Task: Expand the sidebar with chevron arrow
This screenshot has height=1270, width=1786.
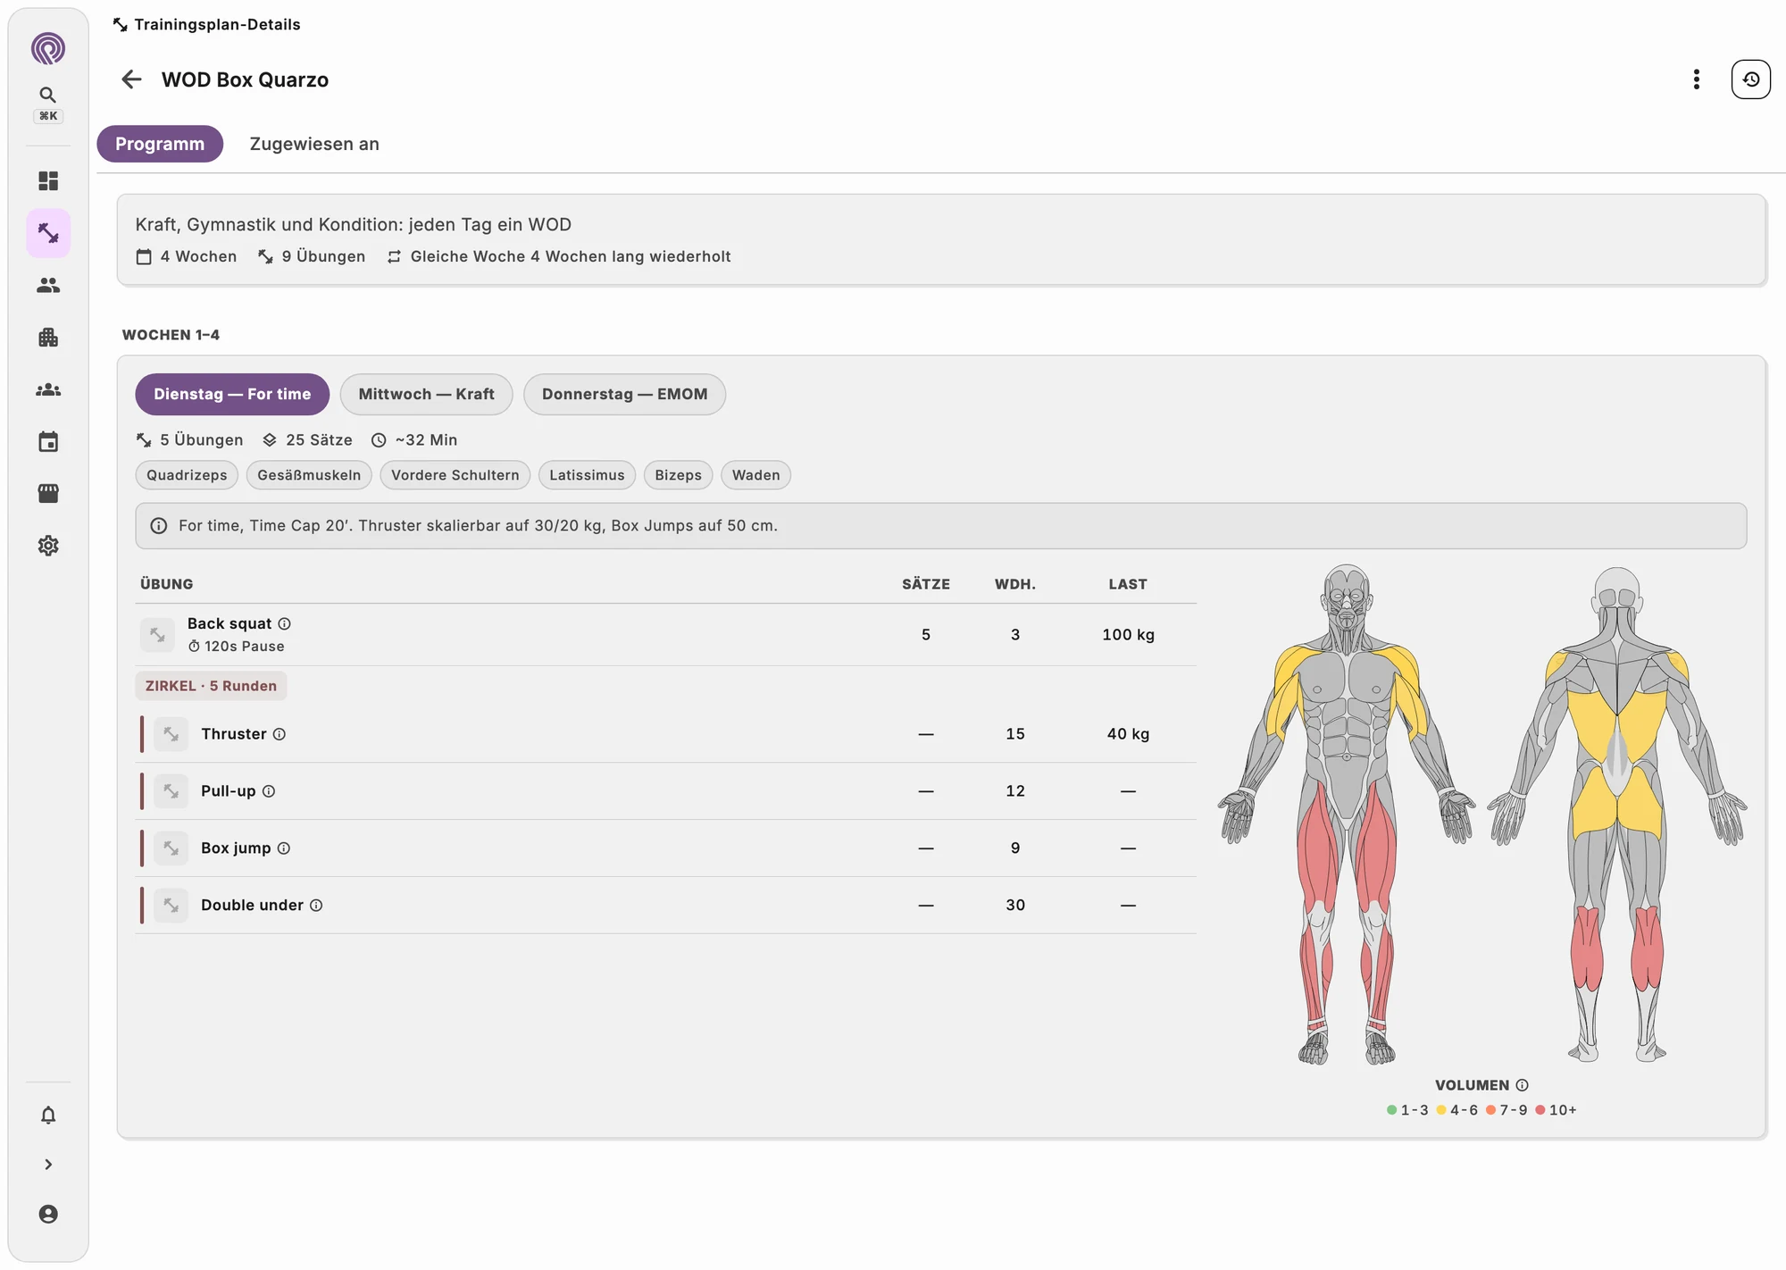Action: pyautogui.click(x=48, y=1165)
